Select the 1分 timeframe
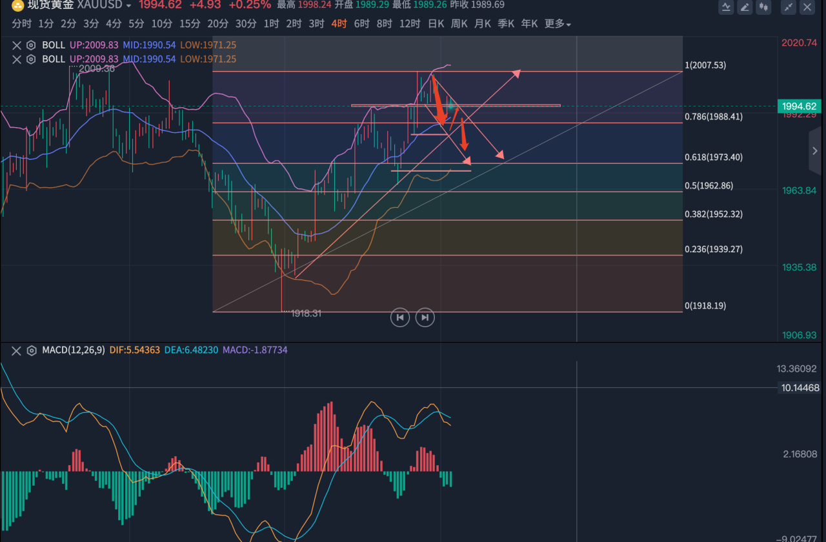 tap(46, 24)
